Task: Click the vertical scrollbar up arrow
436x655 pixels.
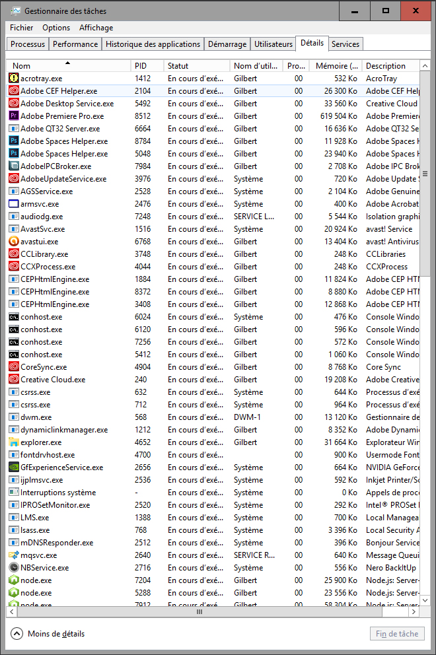Action: point(425,65)
